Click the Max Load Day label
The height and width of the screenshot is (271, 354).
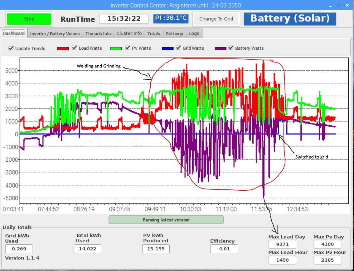287,237
